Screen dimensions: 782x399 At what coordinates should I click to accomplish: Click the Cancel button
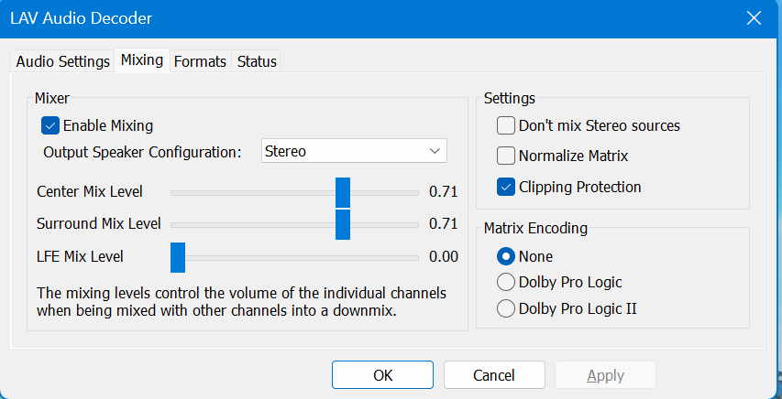[x=494, y=375]
